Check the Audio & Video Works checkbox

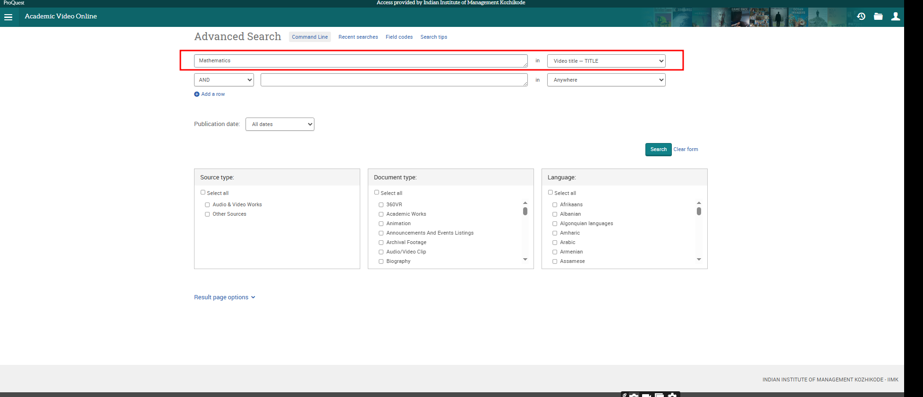207,205
